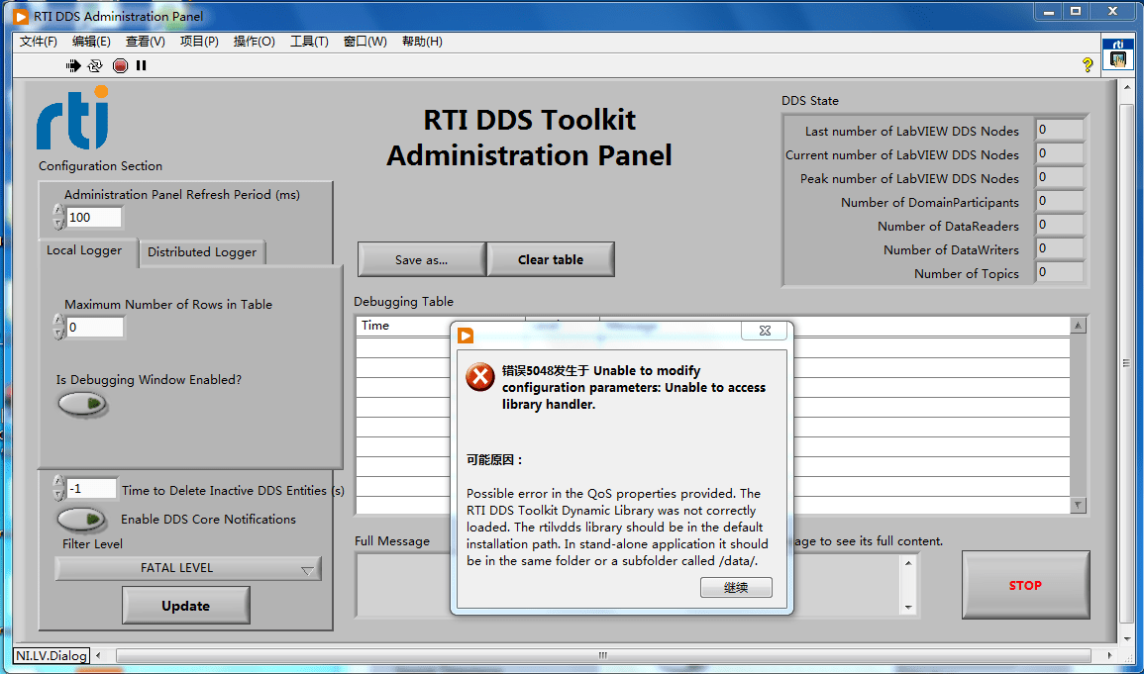Click the horizontal scrollbar thumb
Viewport: 1144px width, 674px height.
tap(602, 655)
